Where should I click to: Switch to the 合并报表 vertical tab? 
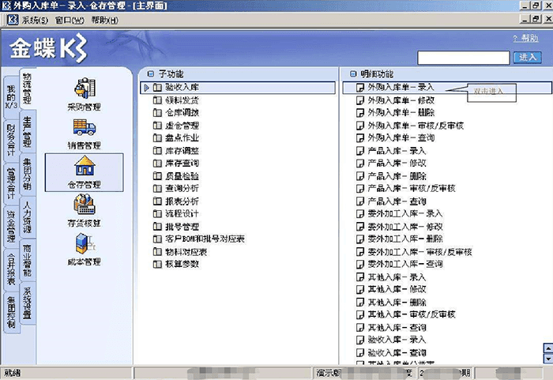point(11,269)
